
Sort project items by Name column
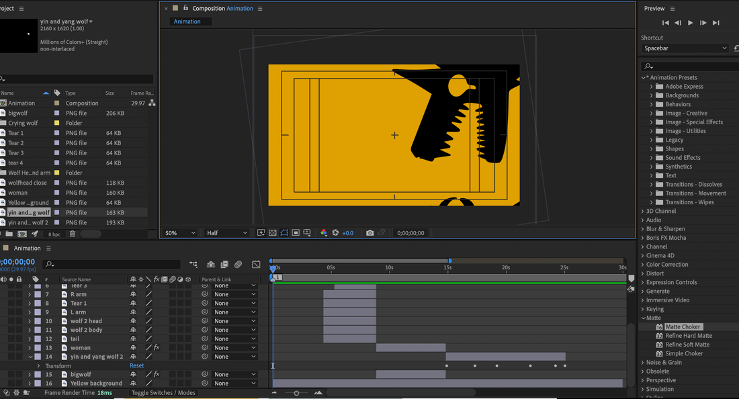(x=7, y=93)
